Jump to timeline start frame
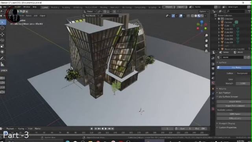Screen dimensions: 252x142 pyautogui.click(x=95, y=129)
